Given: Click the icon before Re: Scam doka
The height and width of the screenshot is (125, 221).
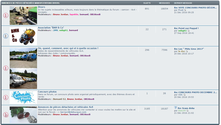Looking at the screenshot, I should 175,108.
